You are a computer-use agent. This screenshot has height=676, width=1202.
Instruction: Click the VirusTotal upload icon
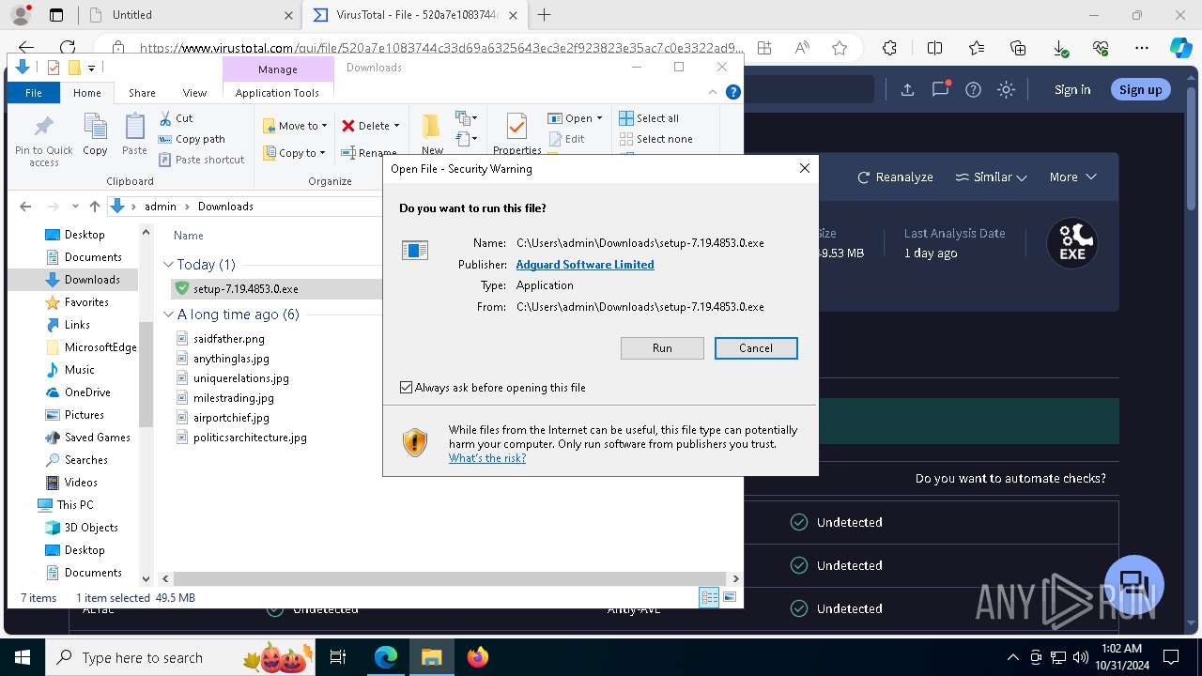(907, 90)
